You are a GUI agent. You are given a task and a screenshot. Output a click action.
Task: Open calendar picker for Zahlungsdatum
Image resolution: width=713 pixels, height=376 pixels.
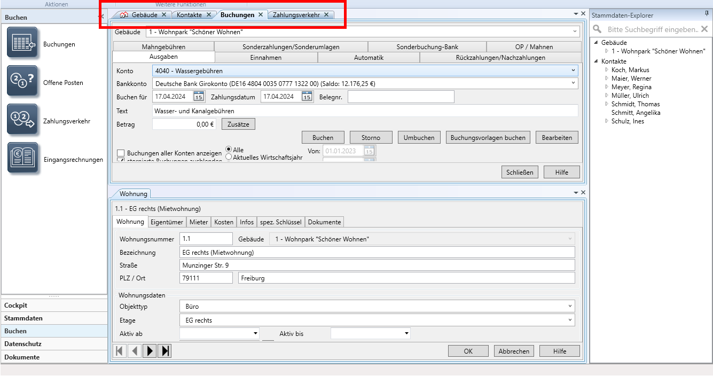pyautogui.click(x=307, y=97)
